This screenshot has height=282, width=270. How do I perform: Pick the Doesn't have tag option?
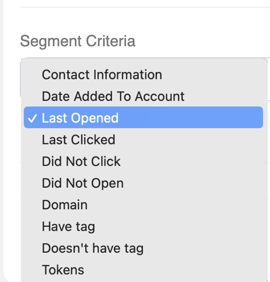(143, 248)
